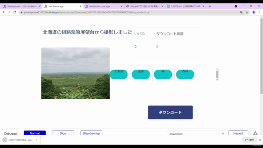Screen dimensions: 263x148
Task: Select the 森林 tag
Action: (x=185, y=74)
